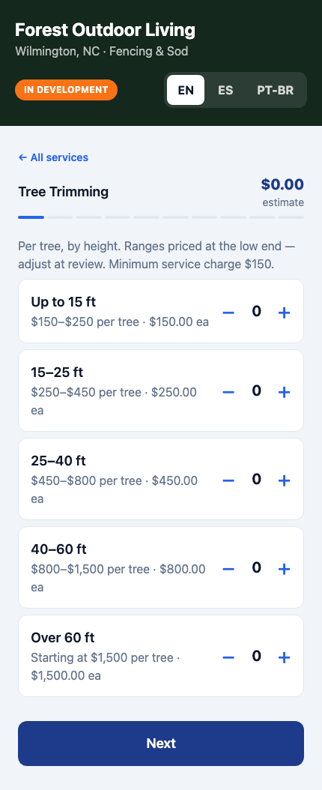Increase the Up to 15 ft tree count
This screenshot has width=322, height=790.
point(285,313)
